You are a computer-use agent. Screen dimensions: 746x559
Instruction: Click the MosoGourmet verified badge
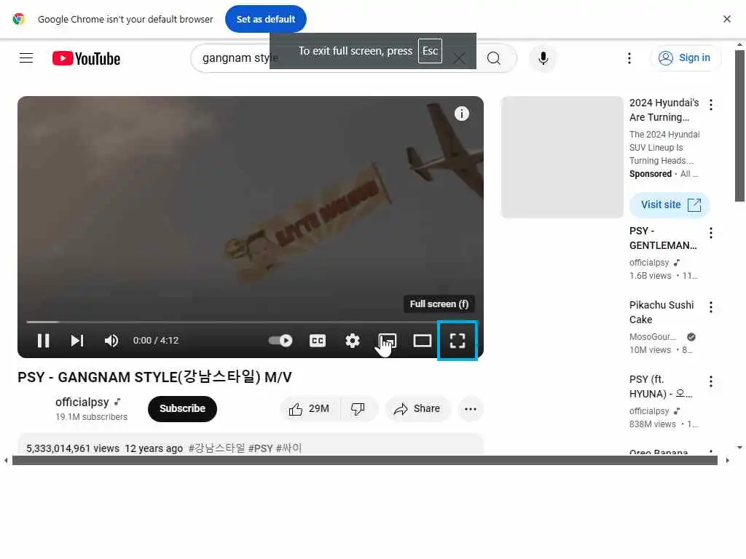[691, 336]
